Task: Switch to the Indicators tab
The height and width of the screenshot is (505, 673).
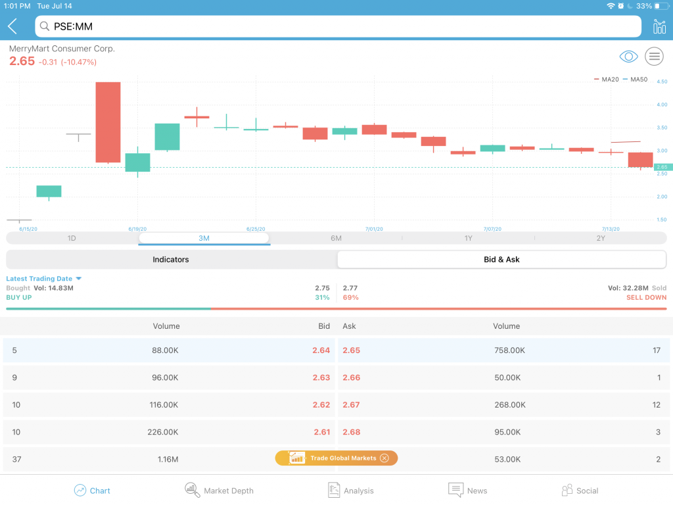Action: pyautogui.click(x=171, y=259)
